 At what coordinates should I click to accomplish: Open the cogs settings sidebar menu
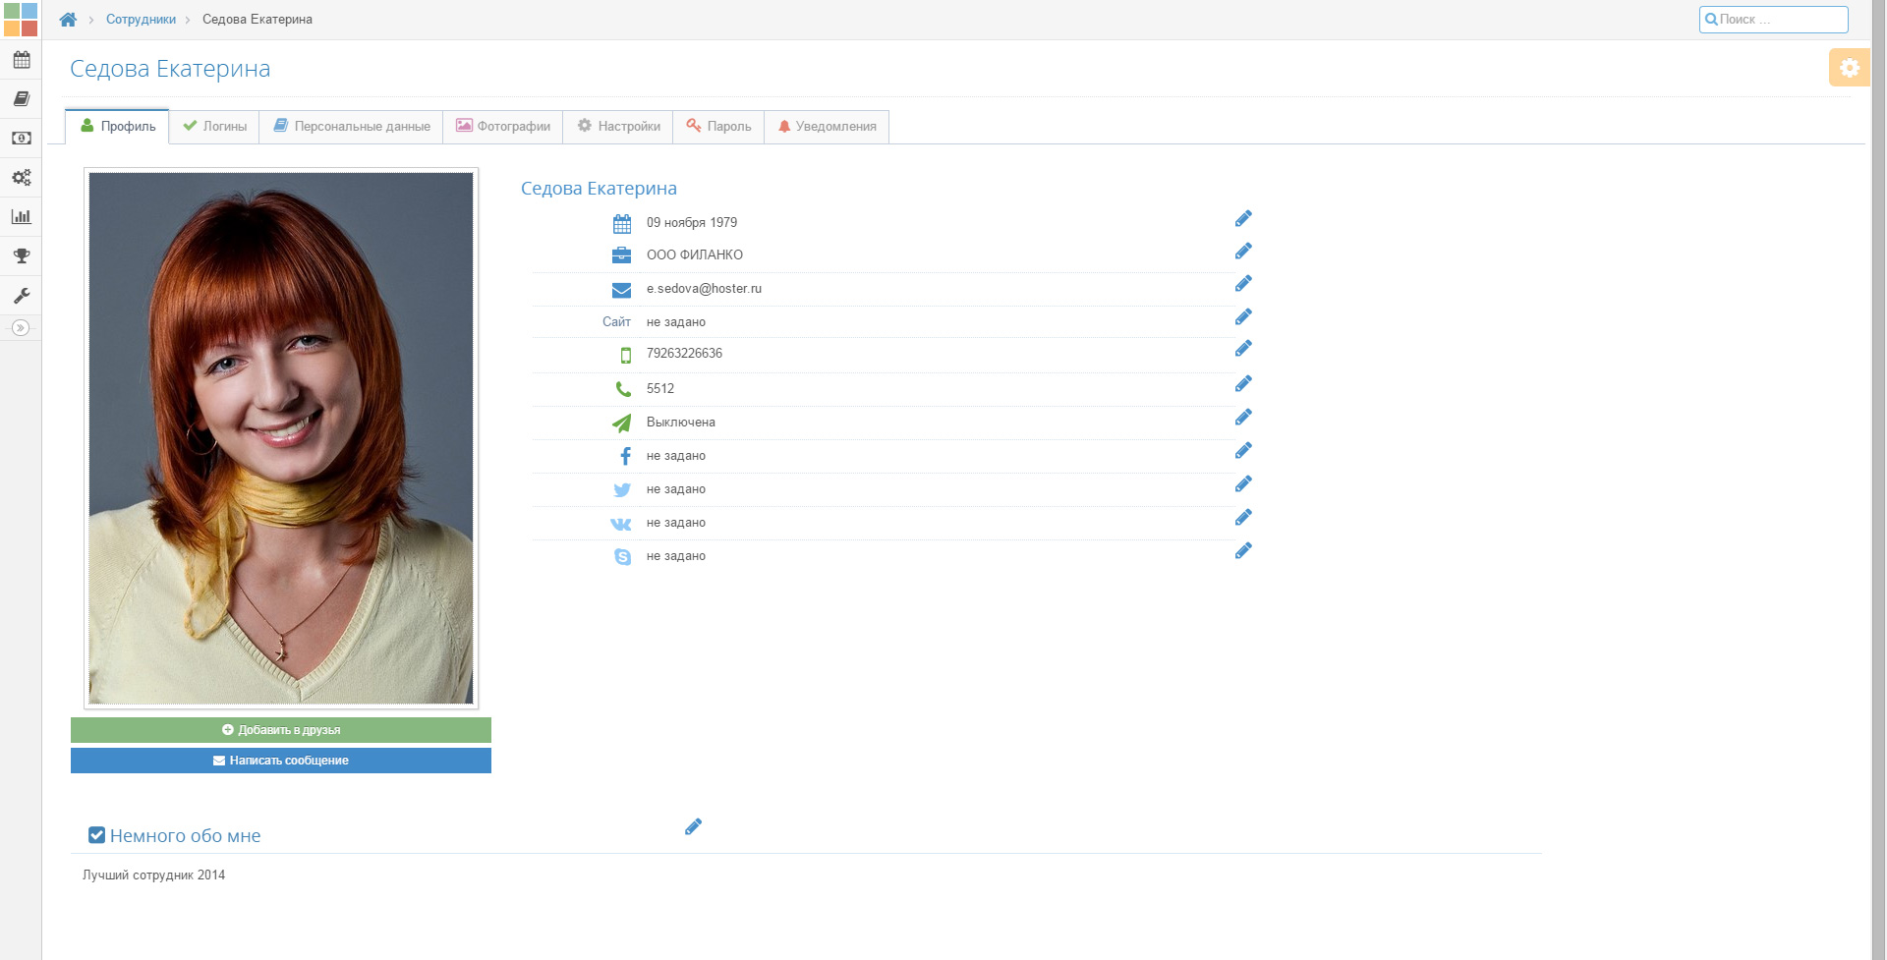pos(21,178)
